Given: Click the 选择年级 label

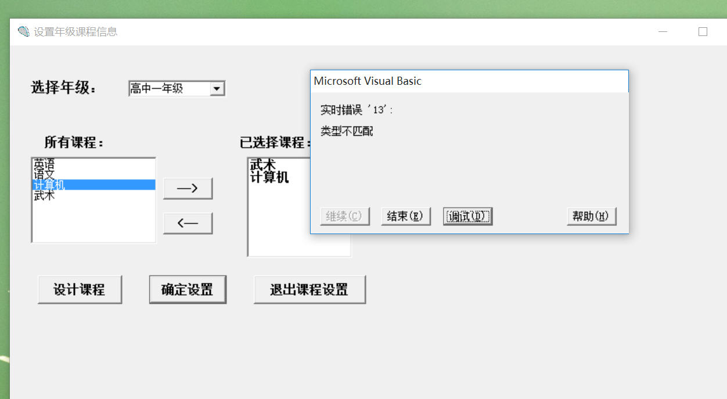Looking at the screenshot, I should 63,88.
